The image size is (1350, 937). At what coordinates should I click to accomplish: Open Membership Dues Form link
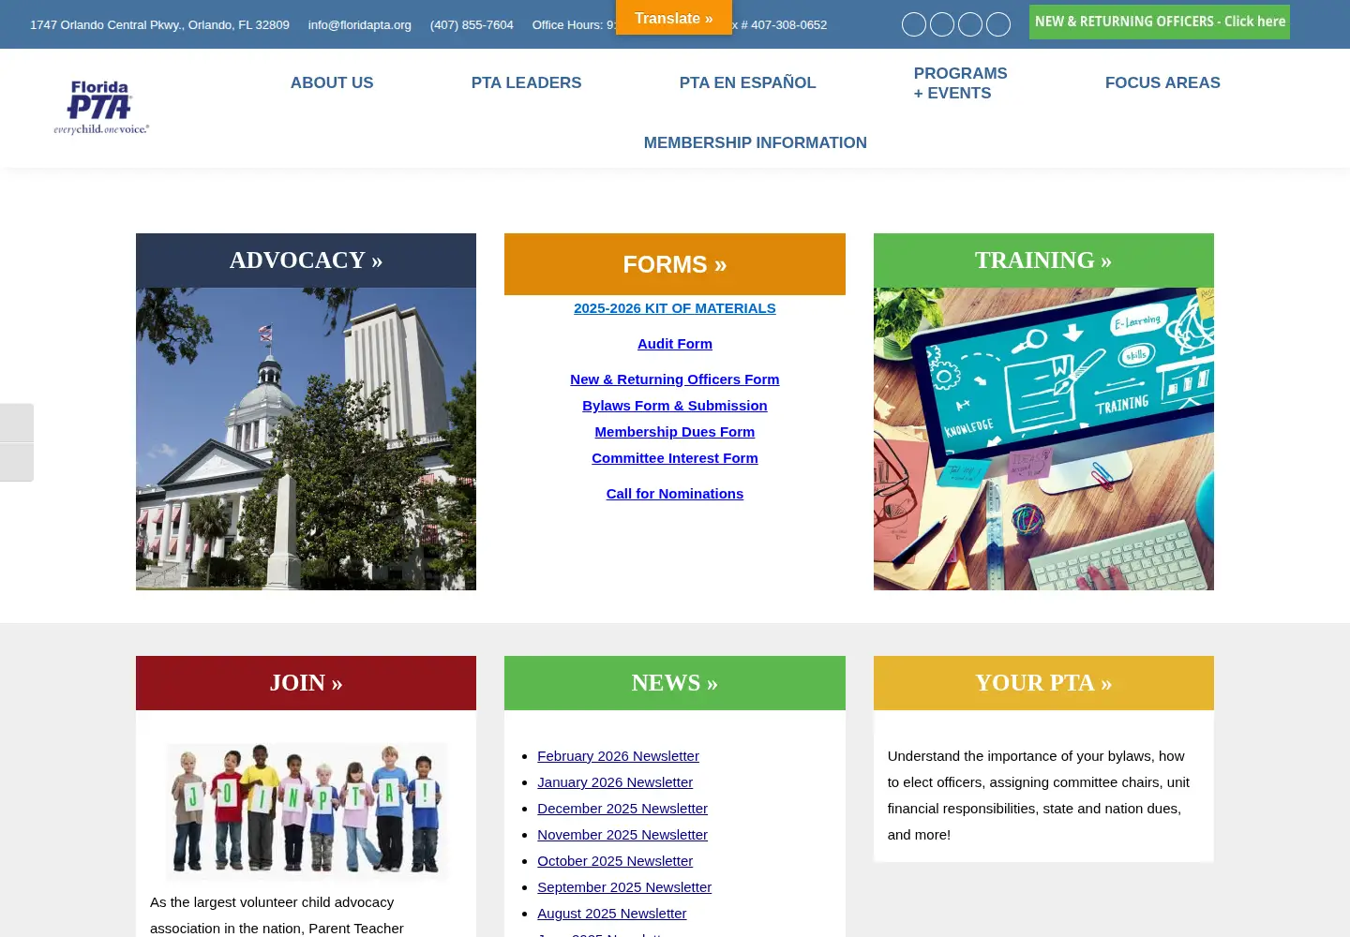675,432
